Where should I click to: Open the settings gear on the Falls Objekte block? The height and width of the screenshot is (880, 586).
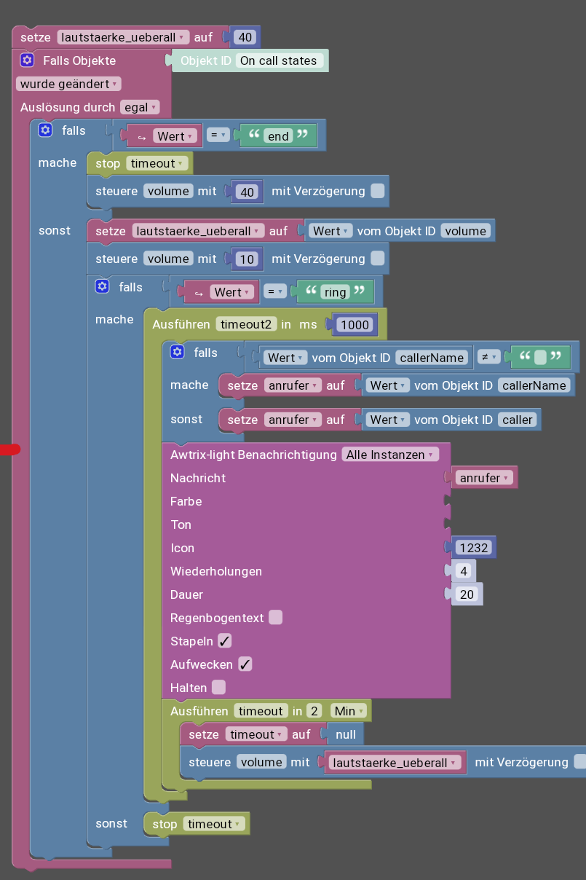point(27,60)
